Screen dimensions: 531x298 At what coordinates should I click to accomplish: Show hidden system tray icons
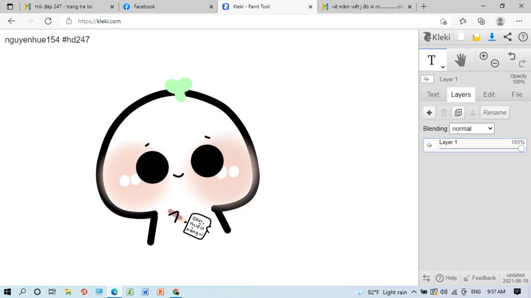[x=414, y=292]
